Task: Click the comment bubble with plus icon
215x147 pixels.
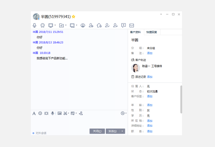Action: [123, 25]
